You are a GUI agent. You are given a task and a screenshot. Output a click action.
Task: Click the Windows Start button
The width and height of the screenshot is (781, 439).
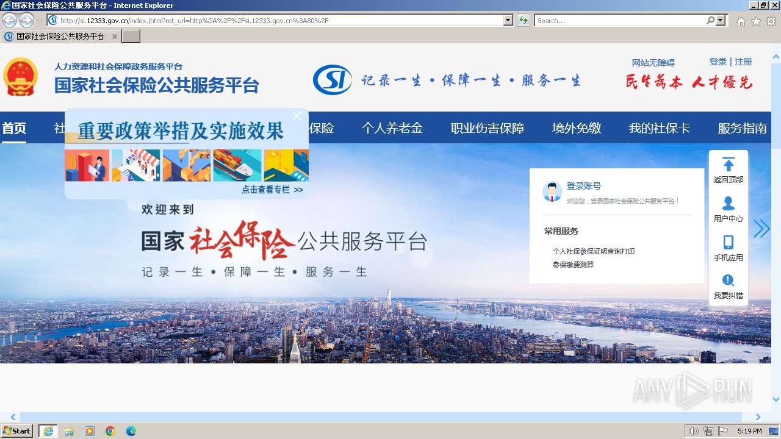pyautogui.click(x=17, y=430)
